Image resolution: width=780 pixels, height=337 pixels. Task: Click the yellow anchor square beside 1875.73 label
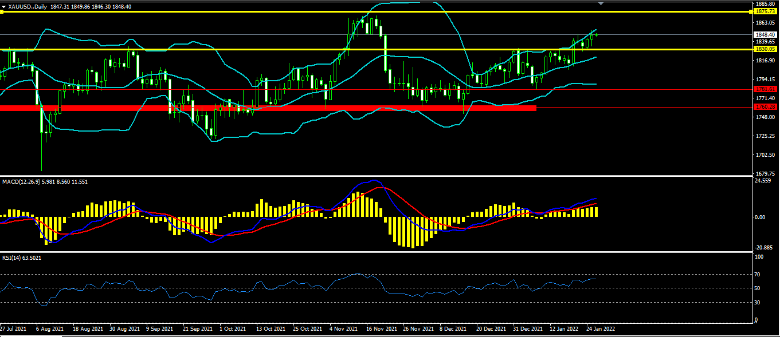(751, 11)
